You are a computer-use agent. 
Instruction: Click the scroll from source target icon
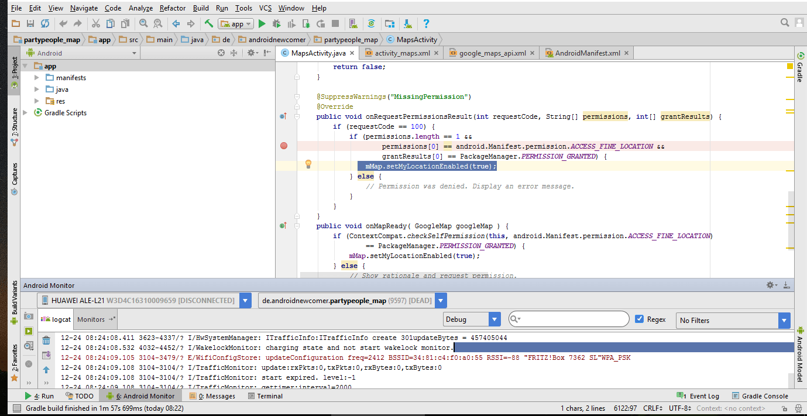[221, 53]
